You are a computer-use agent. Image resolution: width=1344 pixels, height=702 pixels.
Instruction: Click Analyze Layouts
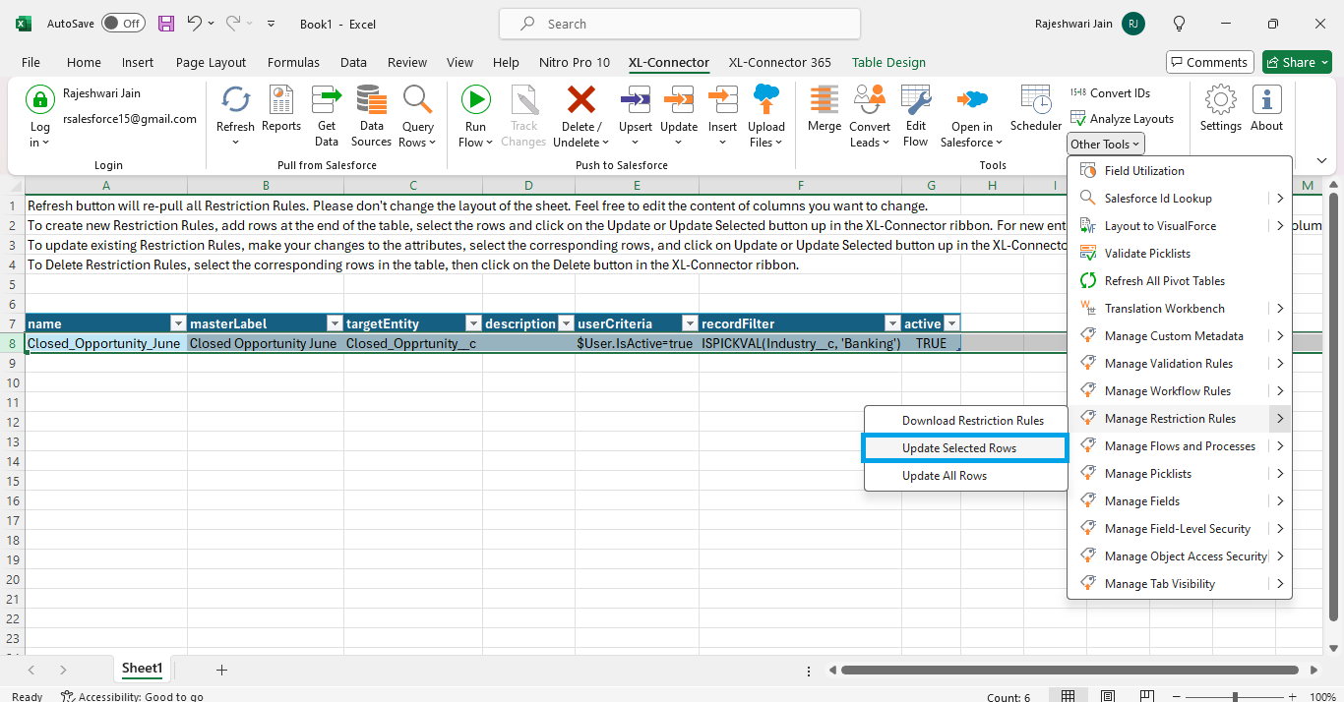click(x=1122, y=119)
